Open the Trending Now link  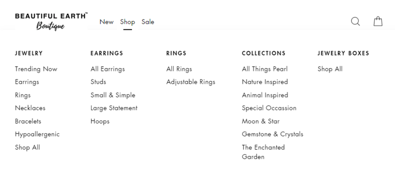[36, 69]
